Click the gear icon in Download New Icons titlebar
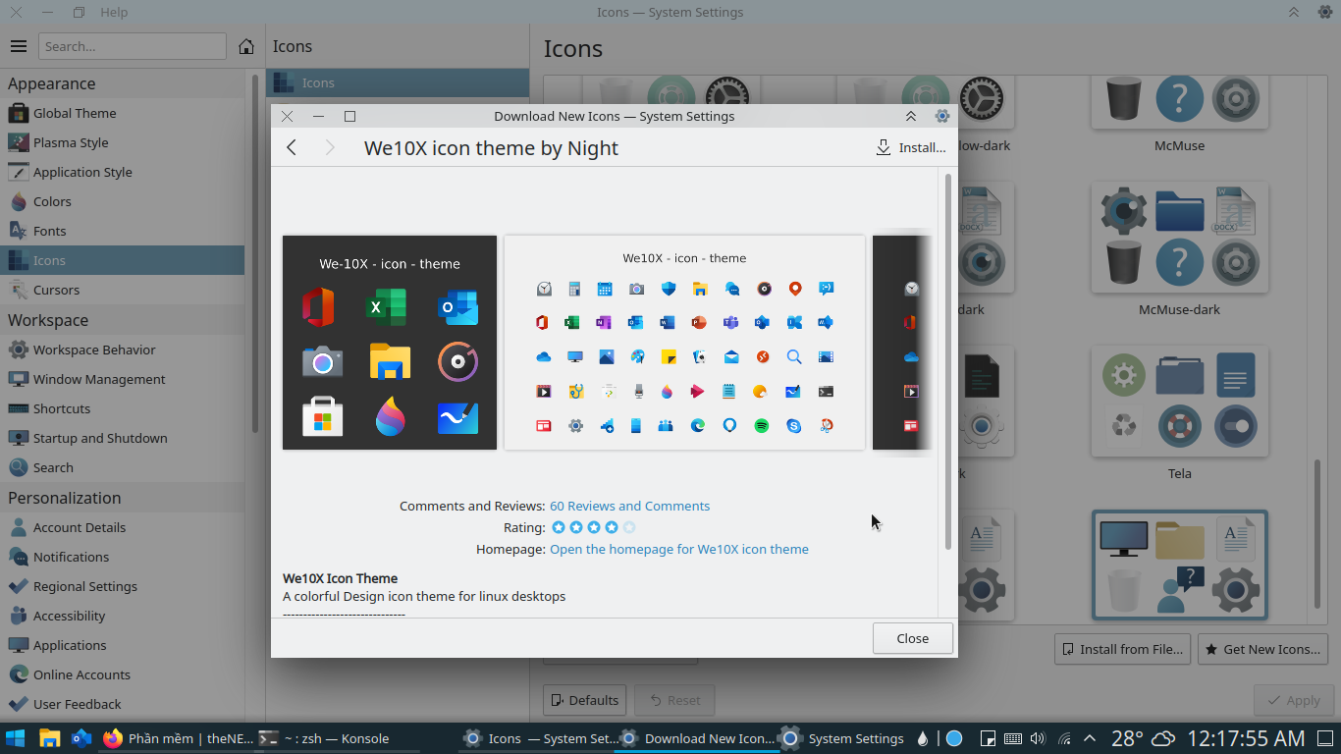This screenshot has height=754, width=1341. click(x=942, y=116)
